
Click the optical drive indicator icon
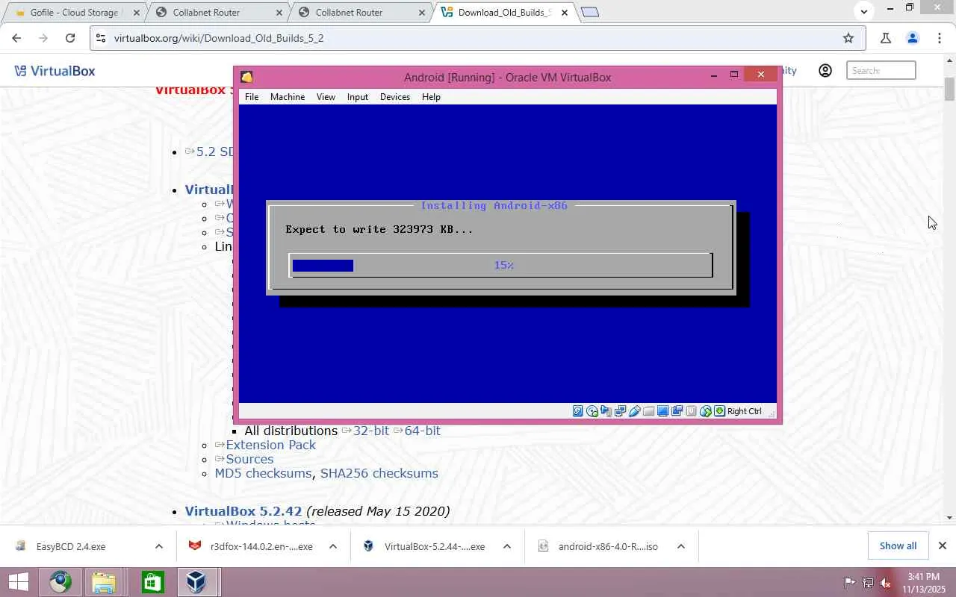592,411
